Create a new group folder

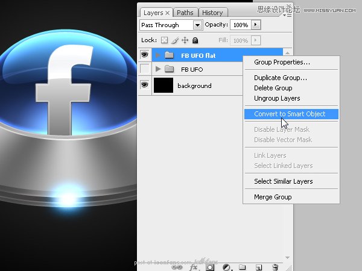pyautogui.click(x=243, y=266)
